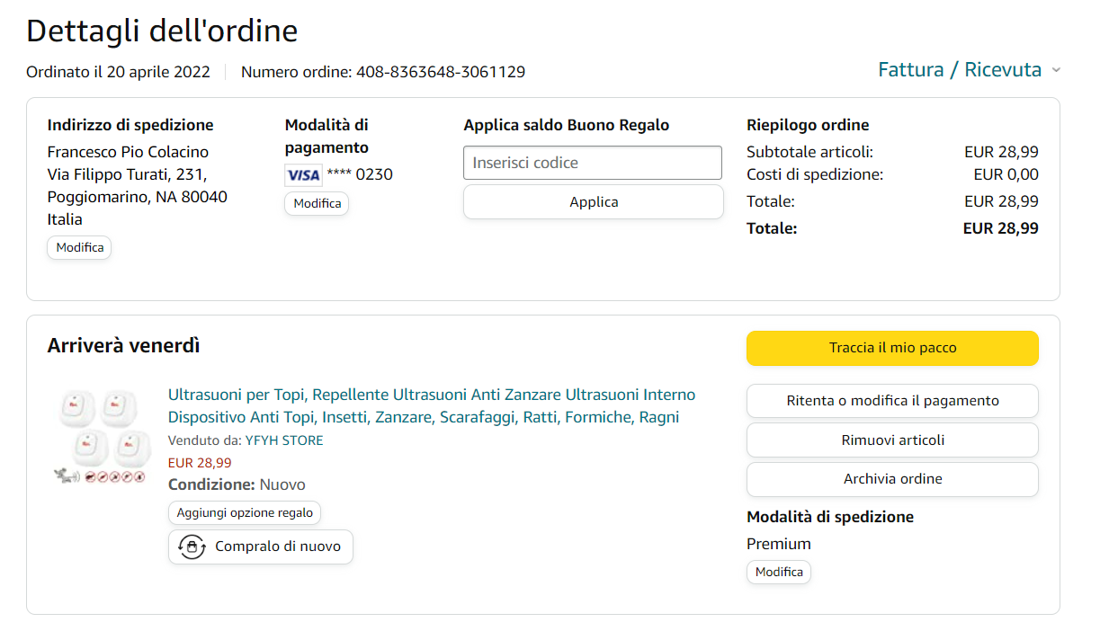The image size is (1109, 631).
Task: Add a gift option with Aggiungi opzione regalo
Action: point(244,512)
